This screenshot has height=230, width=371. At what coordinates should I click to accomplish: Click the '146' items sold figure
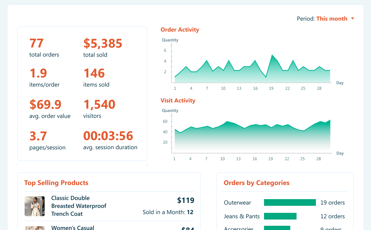pos(94,73)
